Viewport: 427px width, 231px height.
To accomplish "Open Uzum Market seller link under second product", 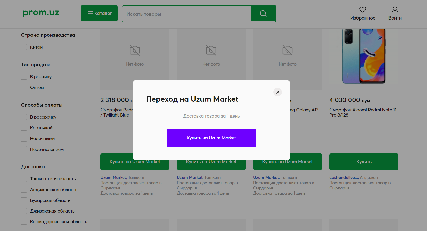I will point(190,177).
